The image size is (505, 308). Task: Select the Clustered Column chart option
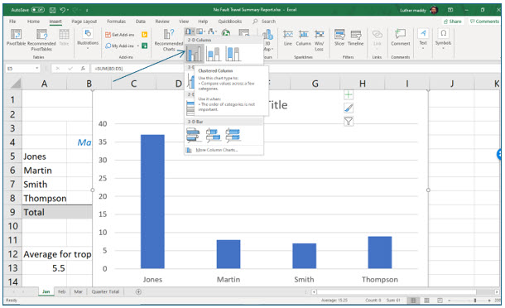(x=195, y=54)
